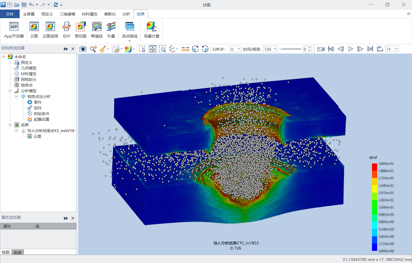Image resolution: width=412 pixels, height=263 pixels.
Task: Click the 等值线 isoline icon
Action: pyautogui.click(x=97, y=30)
